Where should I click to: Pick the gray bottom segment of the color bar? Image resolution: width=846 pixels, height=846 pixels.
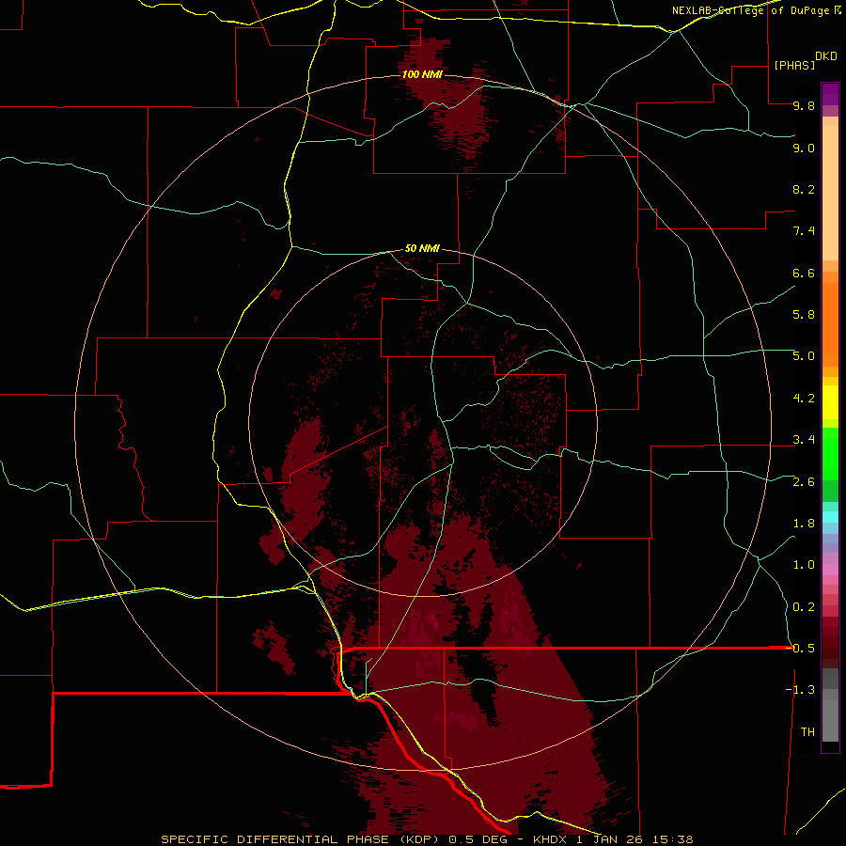tap(830, 720)
